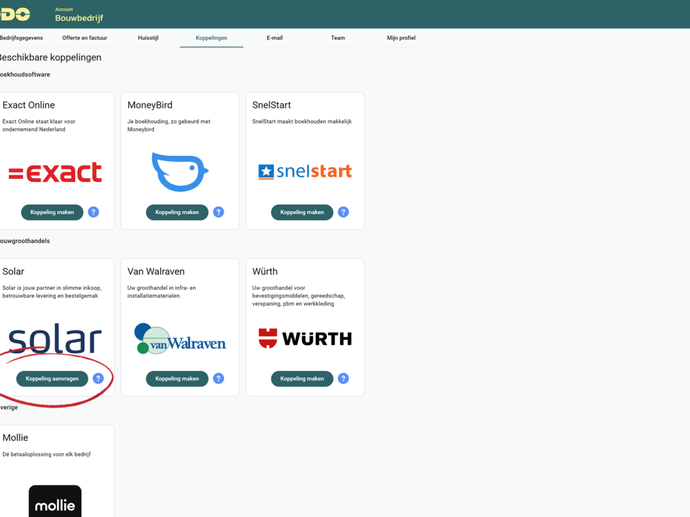Open help icon for SnelStart
The width and height of the screenshot is (690, 517).
pos(343,212)
